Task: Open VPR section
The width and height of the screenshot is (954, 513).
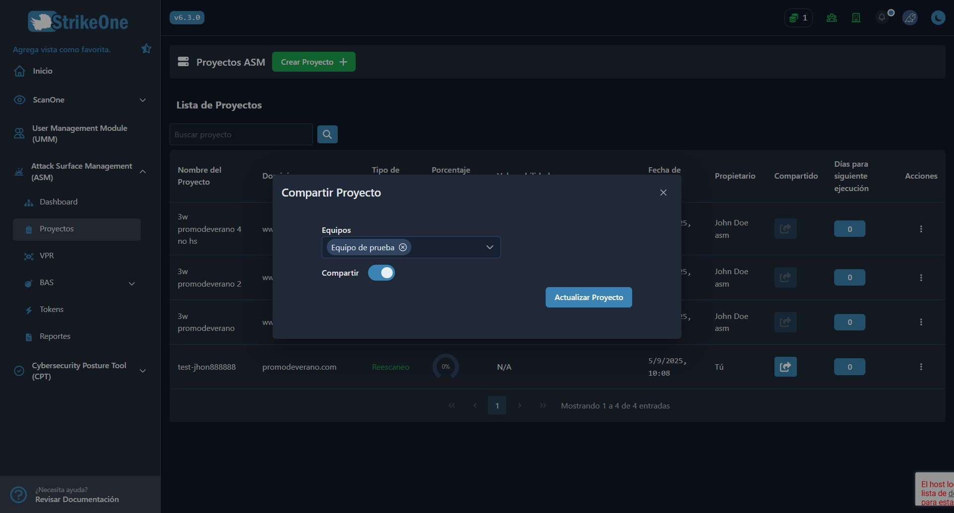Action: coord(46,256)
